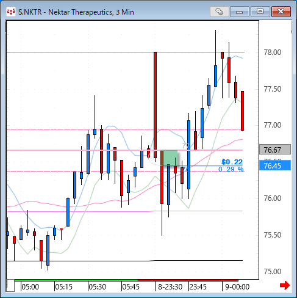
Task: Click the 05:45 time axis label
Action: (x=131, y=287)
